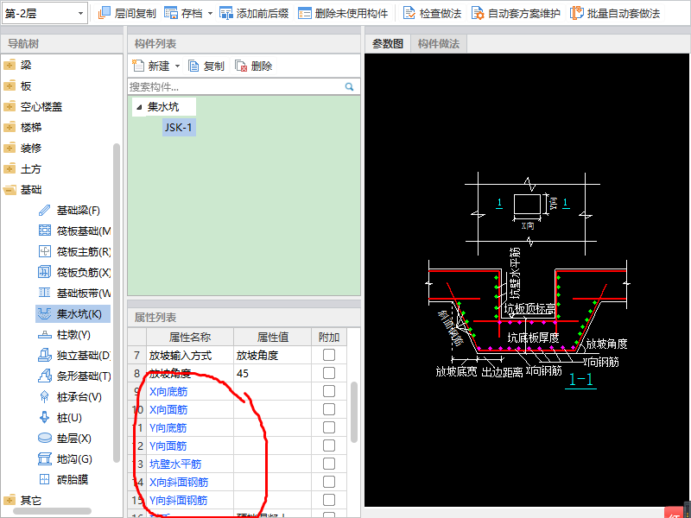Check 附加 box for 放坡输入方式 row
This screenshot has height=518, width=691.
[329, 355]
